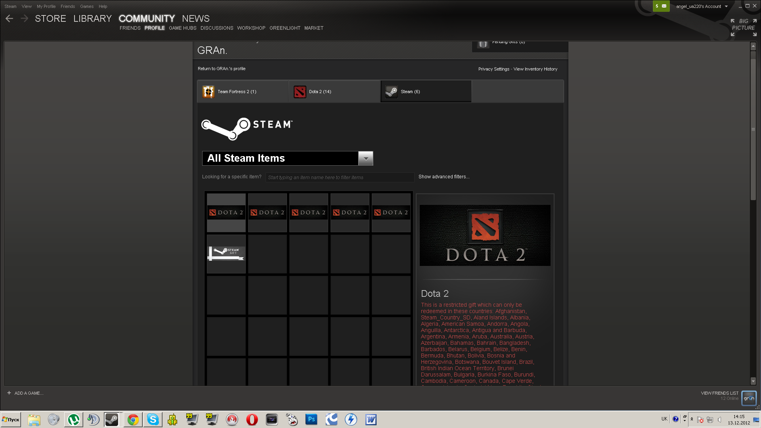Open the FRIENDS community submenu
This screenshot has width=761, height=428.
tap(130, 28)
